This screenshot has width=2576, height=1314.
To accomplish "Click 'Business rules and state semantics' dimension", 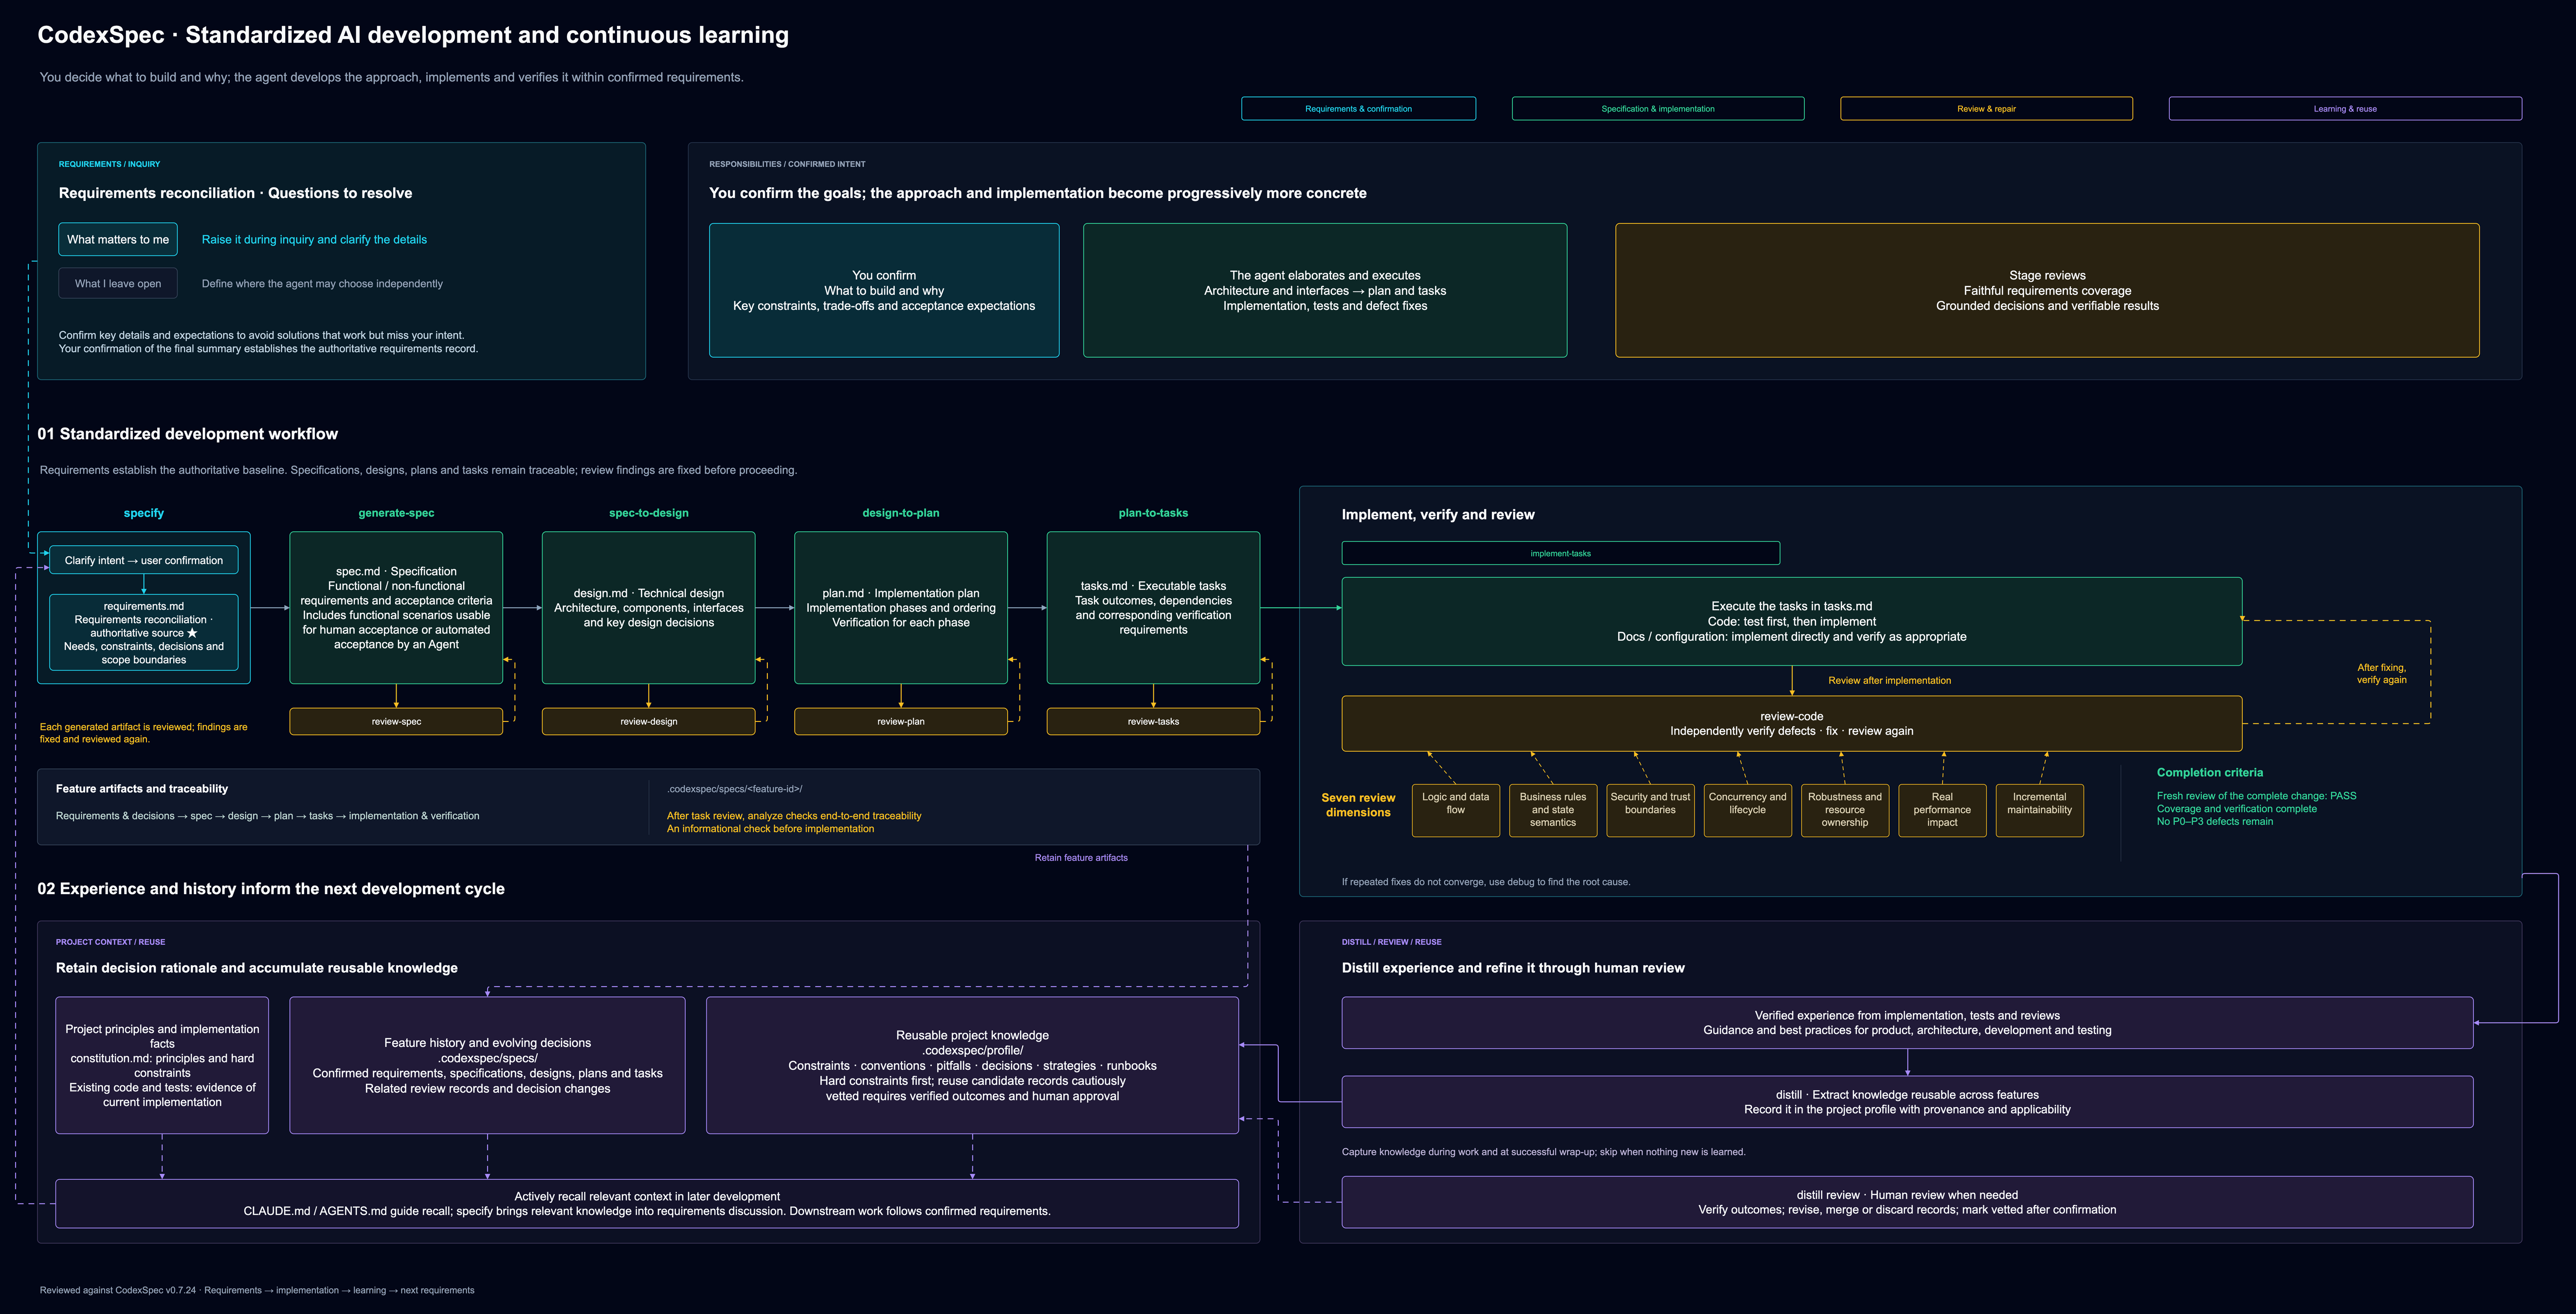I will click(x=1552, y=810).
